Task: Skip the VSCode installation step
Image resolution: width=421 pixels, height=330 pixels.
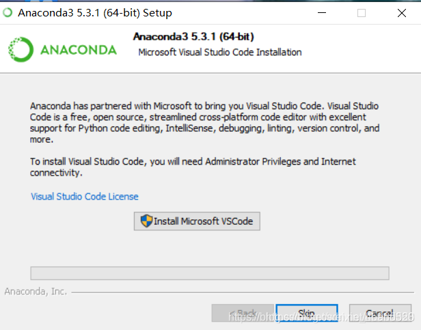Action: (307, 313)
